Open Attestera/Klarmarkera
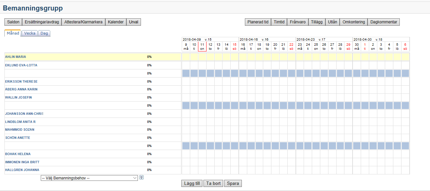This screenshot has height=191, width=430. (x=83, y=22)
